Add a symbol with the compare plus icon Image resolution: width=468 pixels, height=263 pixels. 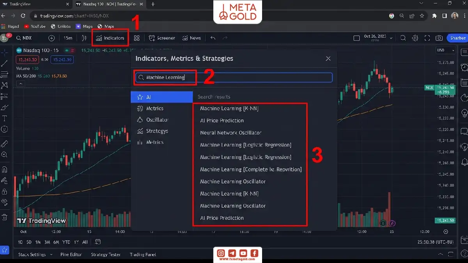coord(51,38)
